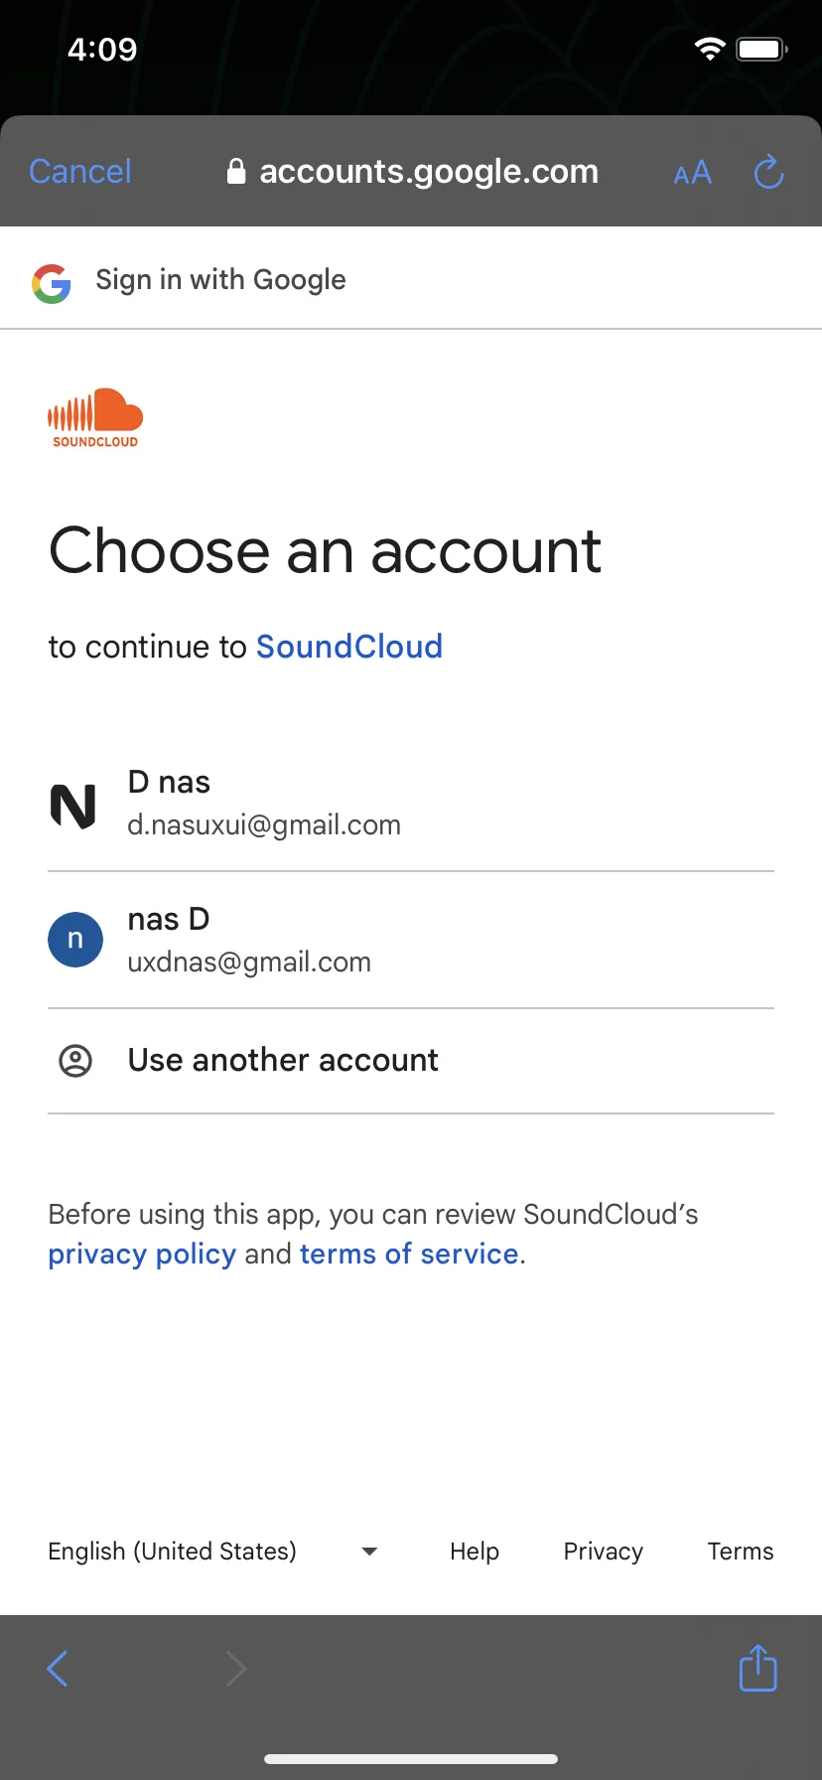This screenshot has width=822, height=1780.
Task: Open the terms of service link
Action: pos(409,1255)
